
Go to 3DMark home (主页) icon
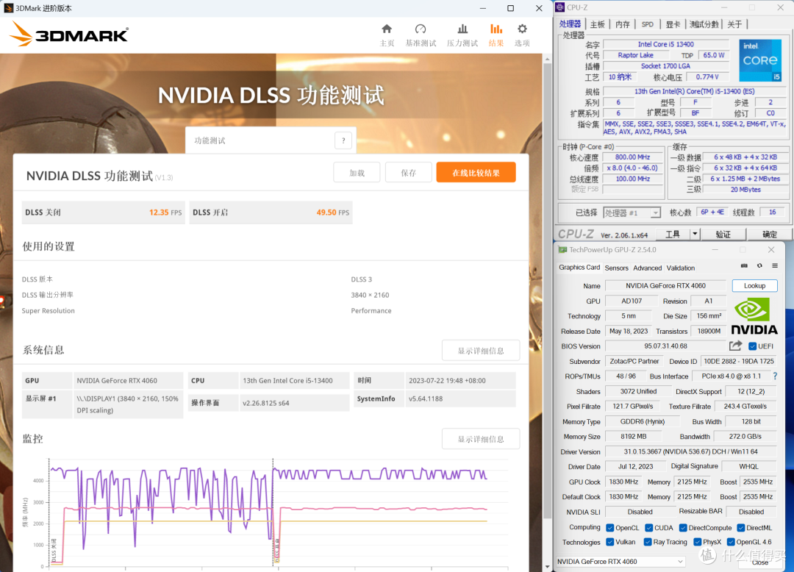click(387, 29)
